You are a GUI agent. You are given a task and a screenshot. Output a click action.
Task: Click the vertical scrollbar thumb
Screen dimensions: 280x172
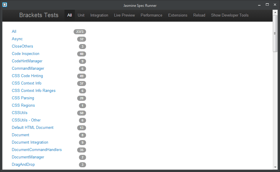[x=275, y=34]
